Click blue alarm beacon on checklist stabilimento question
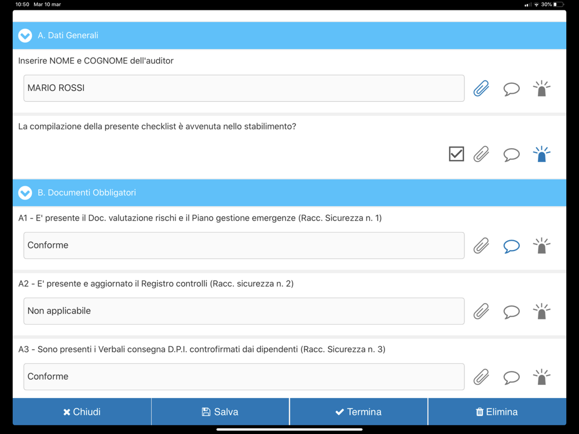The width and height of the screenshot is (579, 434). [542, 155]
